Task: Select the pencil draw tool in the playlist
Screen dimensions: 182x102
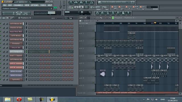Action: [x=86, y=18]
